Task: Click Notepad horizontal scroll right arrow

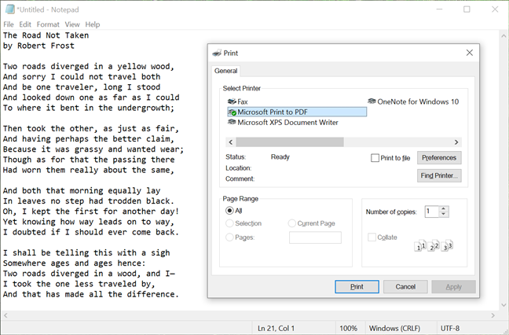Action: (x=493, y=315)
